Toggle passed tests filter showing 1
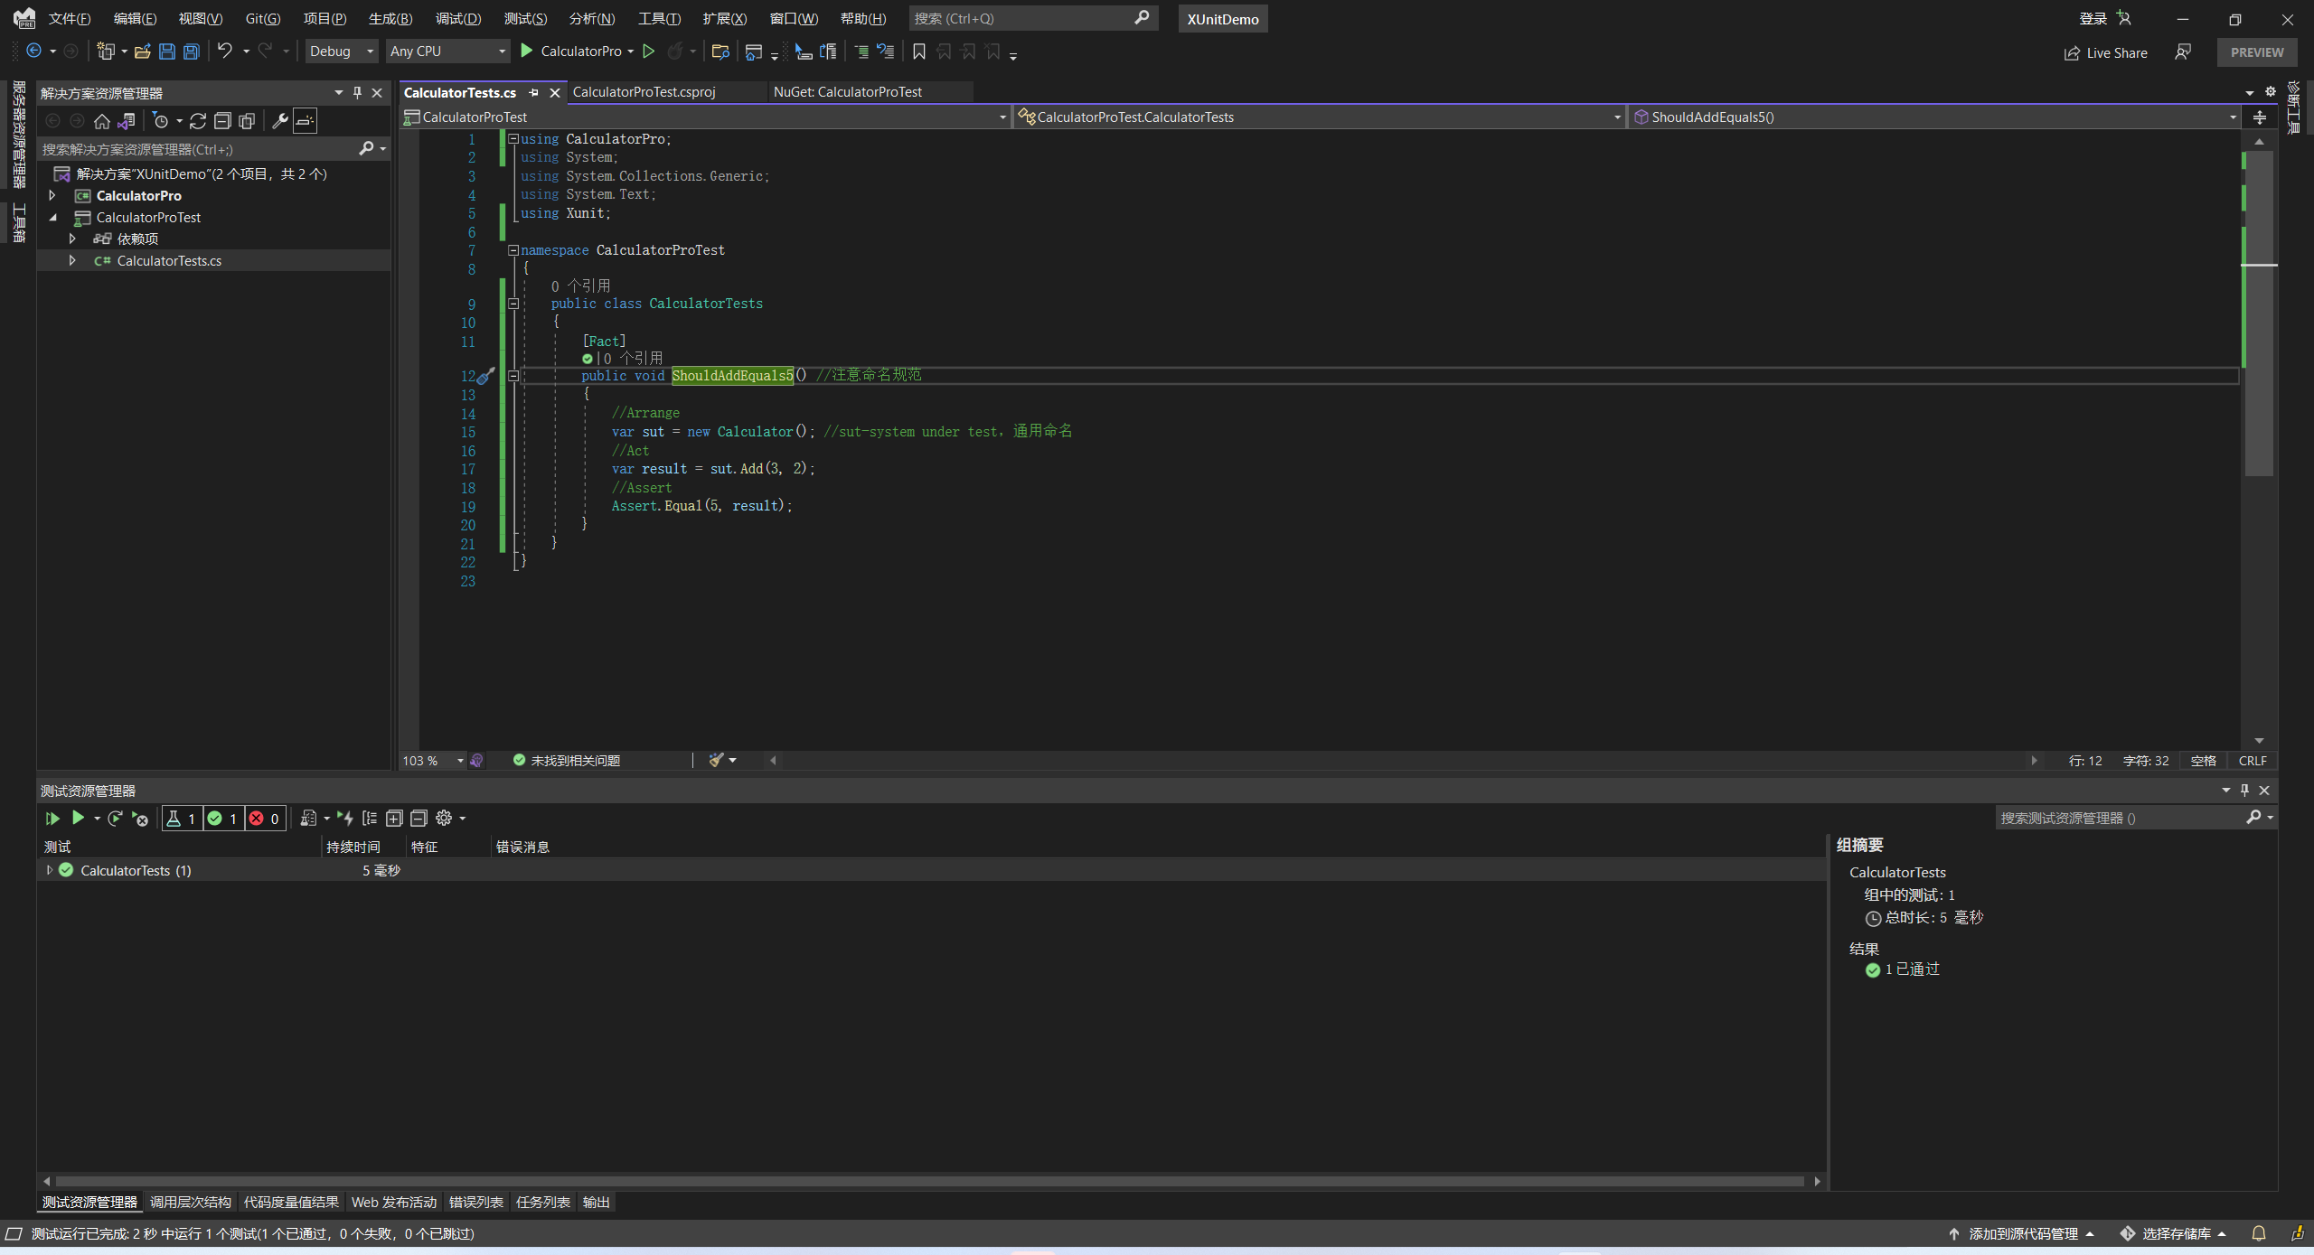The height and width of the screenshot is (1255, 2314). [222, 819]
